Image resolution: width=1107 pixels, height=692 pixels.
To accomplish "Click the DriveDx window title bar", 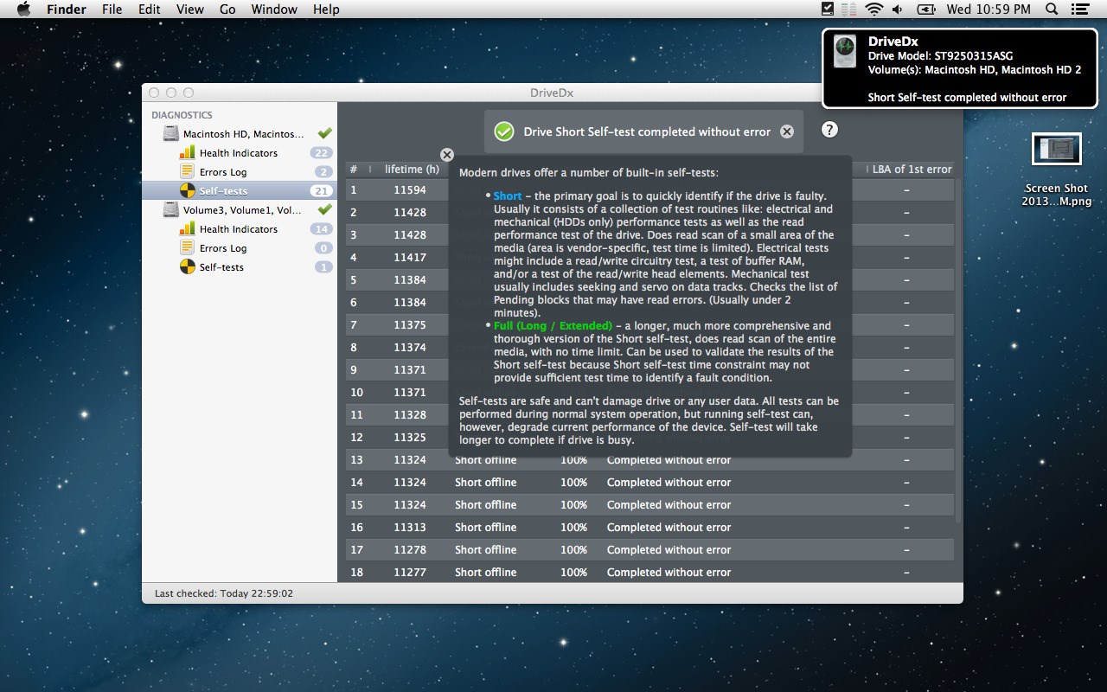I will (552, 93).
